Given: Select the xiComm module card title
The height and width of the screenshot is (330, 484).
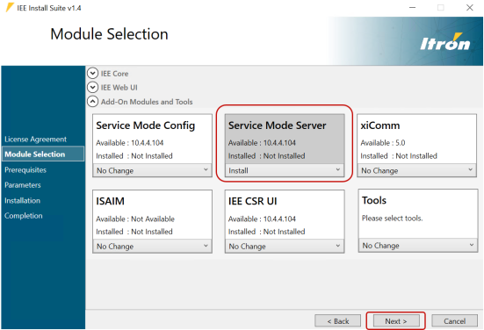Looking at the screenshot, I should pos(380,126).
